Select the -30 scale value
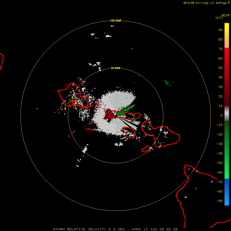The width and height of the screenshot is (231, 231). click(x=219, y=144)
